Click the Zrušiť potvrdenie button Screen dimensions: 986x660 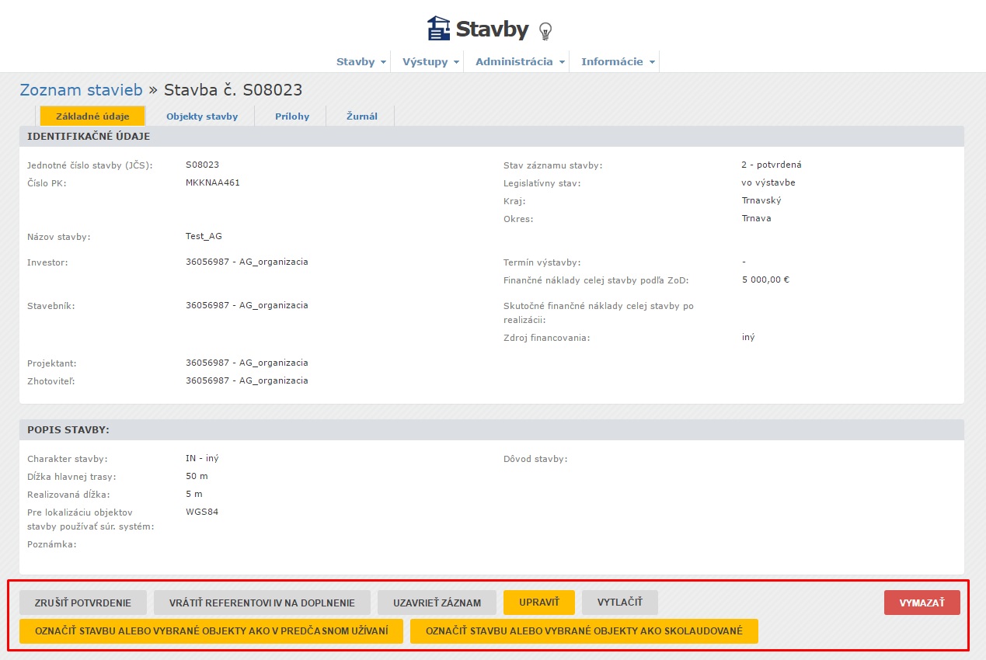click(x=83, y=603)
